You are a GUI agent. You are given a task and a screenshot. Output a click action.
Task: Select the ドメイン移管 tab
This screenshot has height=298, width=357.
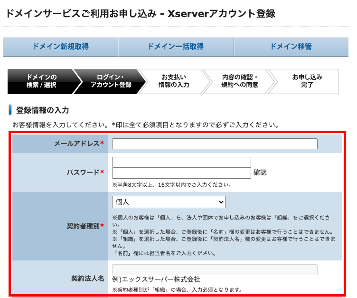click(x=291, y=47)
